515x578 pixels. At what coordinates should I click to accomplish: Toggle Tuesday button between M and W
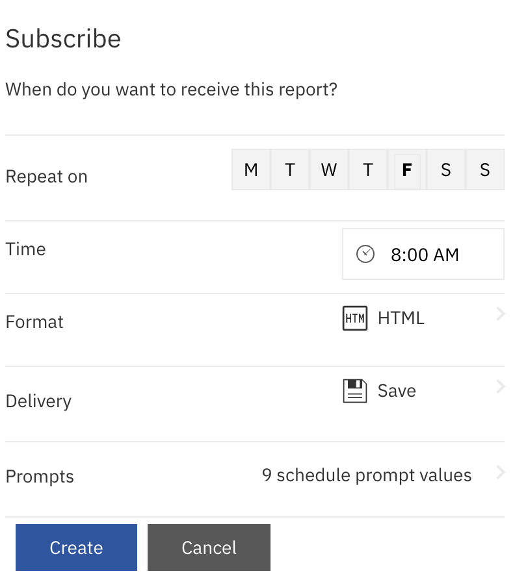click(x=290, y=170)
